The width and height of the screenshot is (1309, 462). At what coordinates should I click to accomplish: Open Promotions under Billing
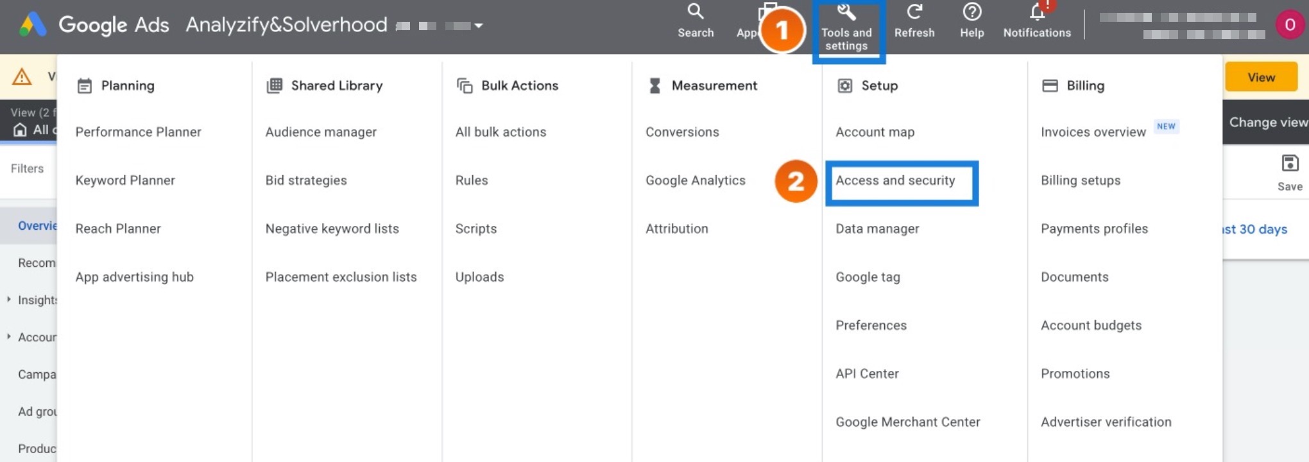[x=1075, y=373]
